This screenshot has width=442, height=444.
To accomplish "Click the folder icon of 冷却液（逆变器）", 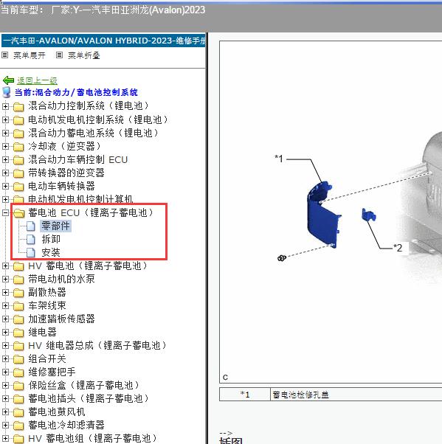I will click(18, 147).
